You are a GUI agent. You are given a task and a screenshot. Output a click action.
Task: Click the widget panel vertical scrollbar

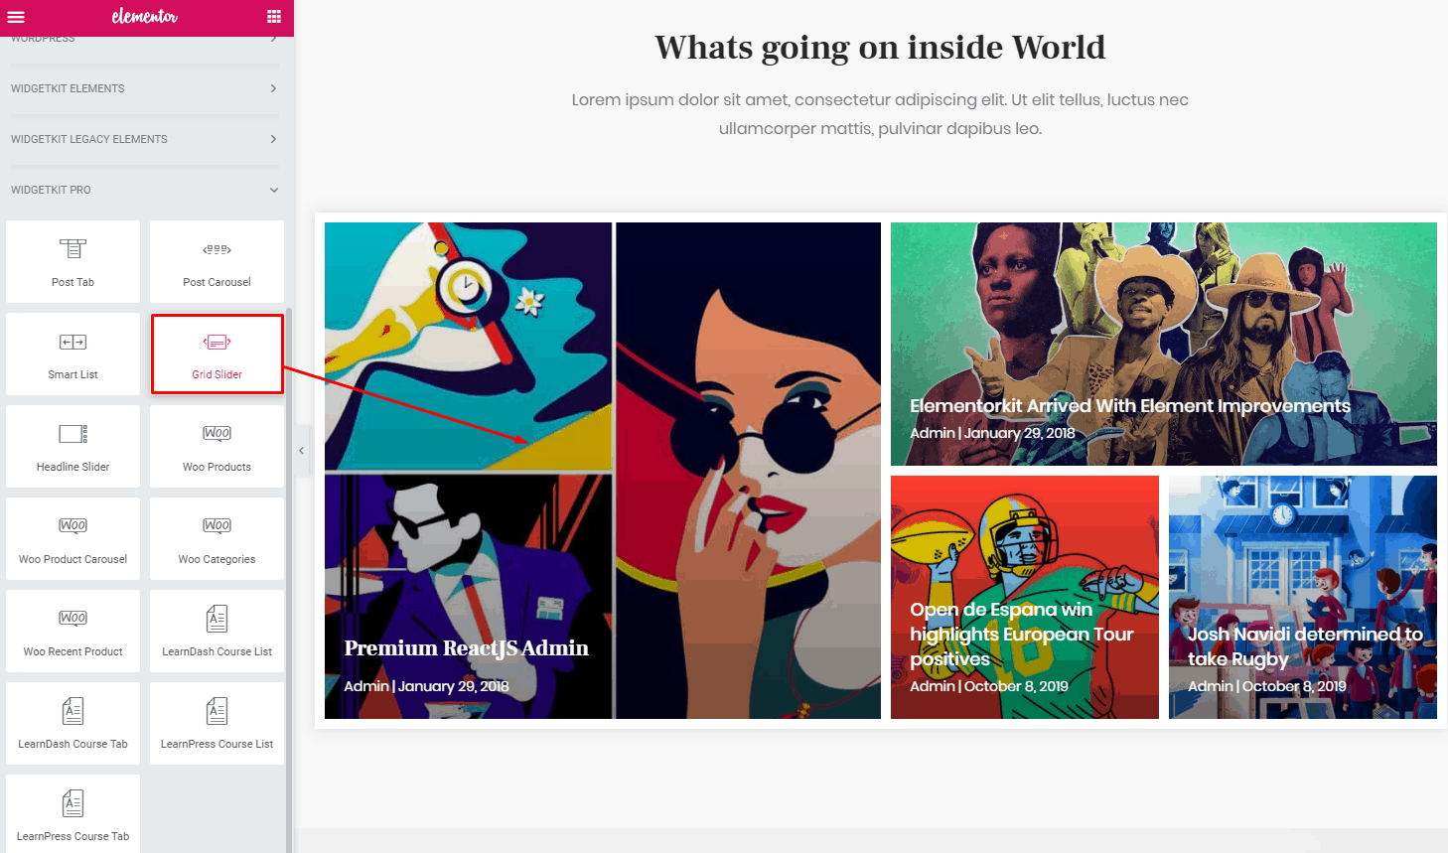[x=289, y=576]
